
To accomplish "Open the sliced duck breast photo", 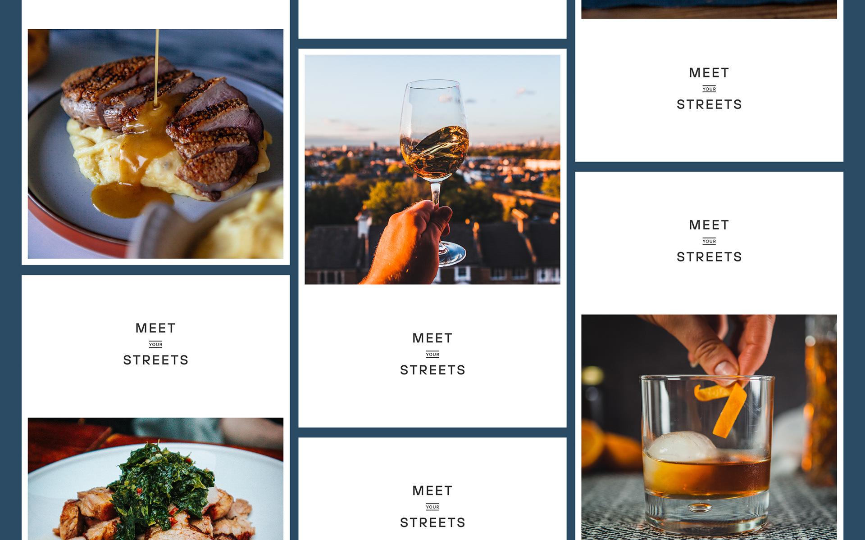I will (x=155, y=144).
